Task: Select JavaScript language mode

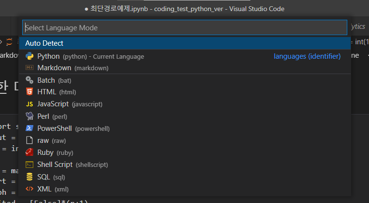Action: [x=185, y=104]
